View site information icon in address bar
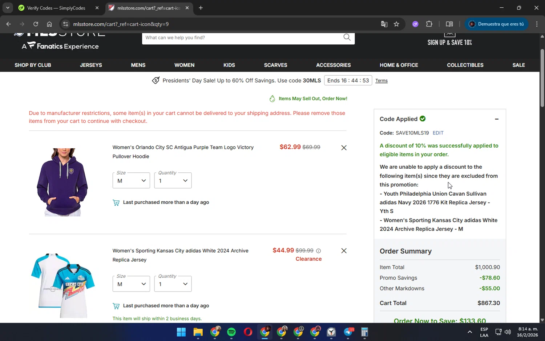The image size is (545, 341). [65, 24]
